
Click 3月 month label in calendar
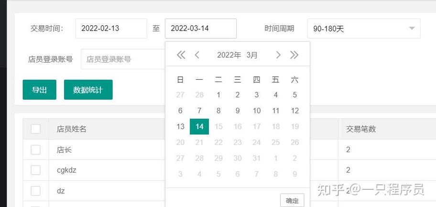(251, 55)
